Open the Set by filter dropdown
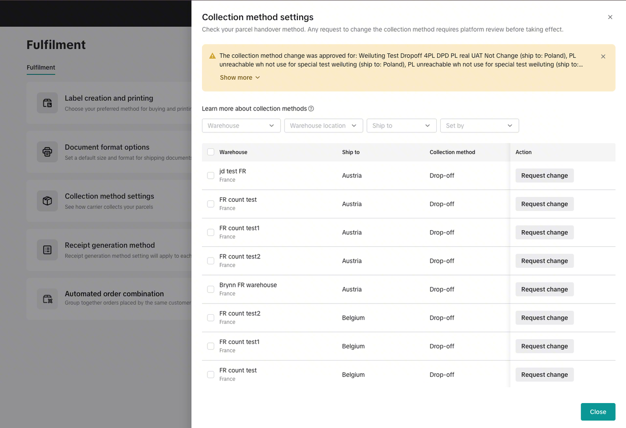The width and height of the screenshot is (626, 428). pyautogui.click(x=479, y=126)
